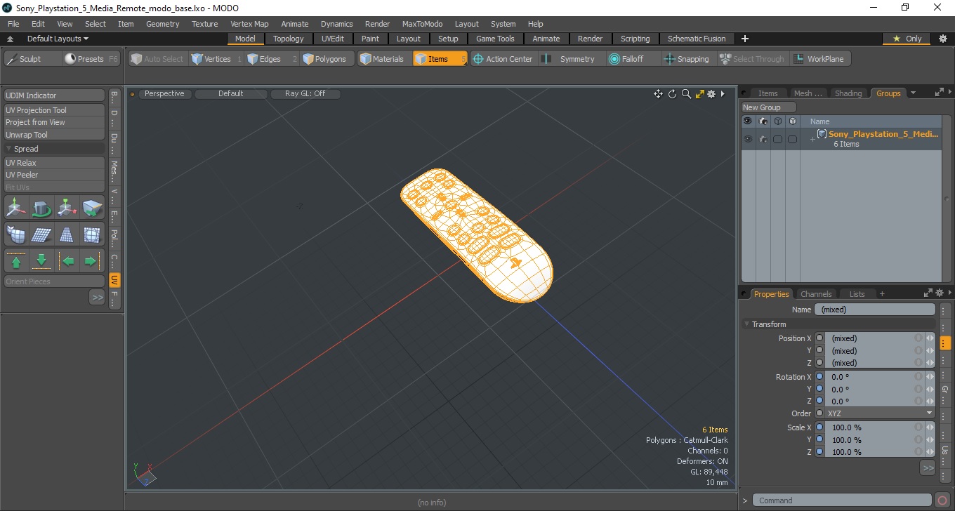Viewport: 955px width, 511px height.
Task: Click the New Group button
Action: 769,107
